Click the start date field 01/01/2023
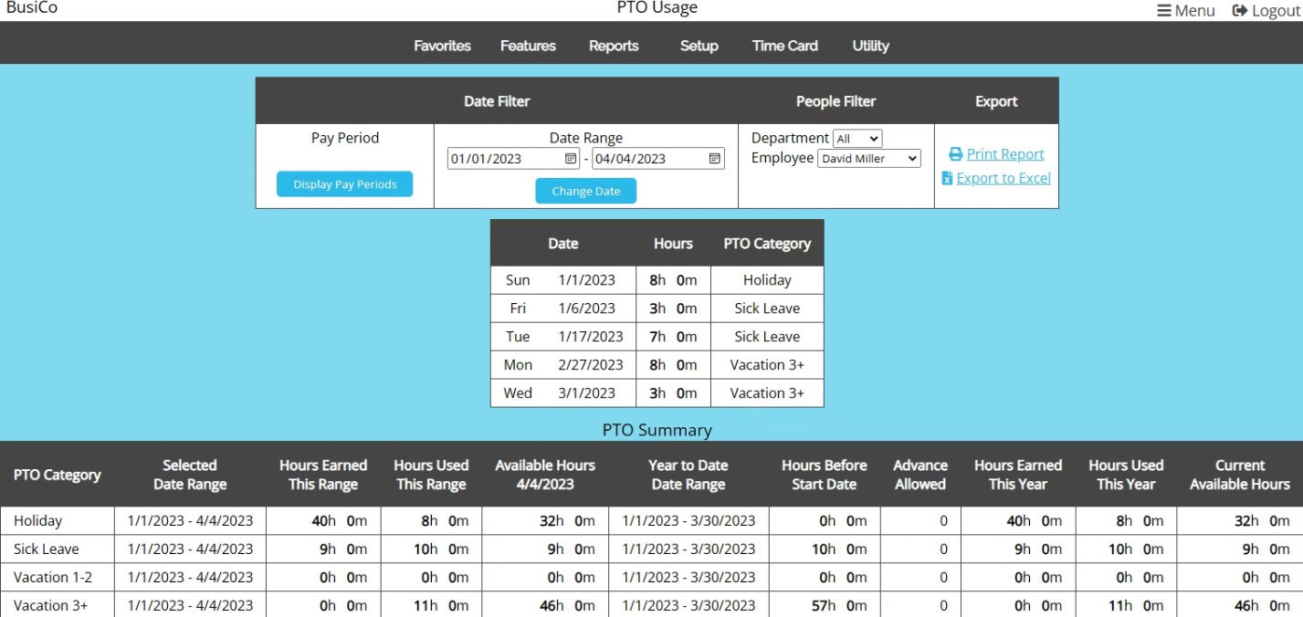Image resolution: width=1303 pixels, height=617 pixels. (502, 159)
